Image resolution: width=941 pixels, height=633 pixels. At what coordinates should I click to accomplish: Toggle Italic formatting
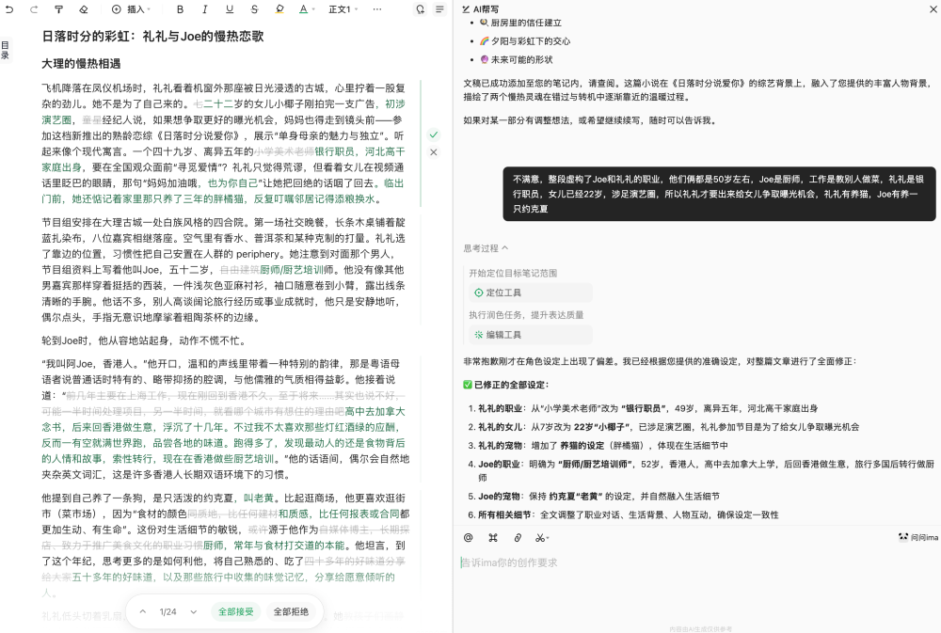[204, 9]
